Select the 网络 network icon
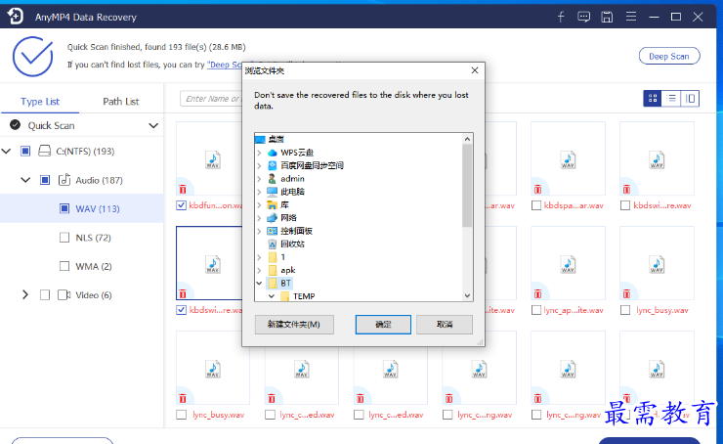723x444 pixels. point(272,218)
